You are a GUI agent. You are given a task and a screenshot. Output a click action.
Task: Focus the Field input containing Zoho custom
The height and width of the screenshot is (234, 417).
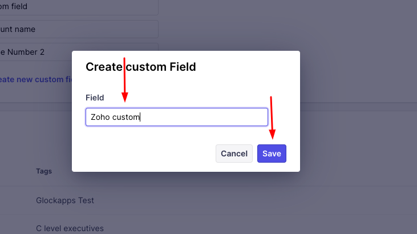[176, 117]
